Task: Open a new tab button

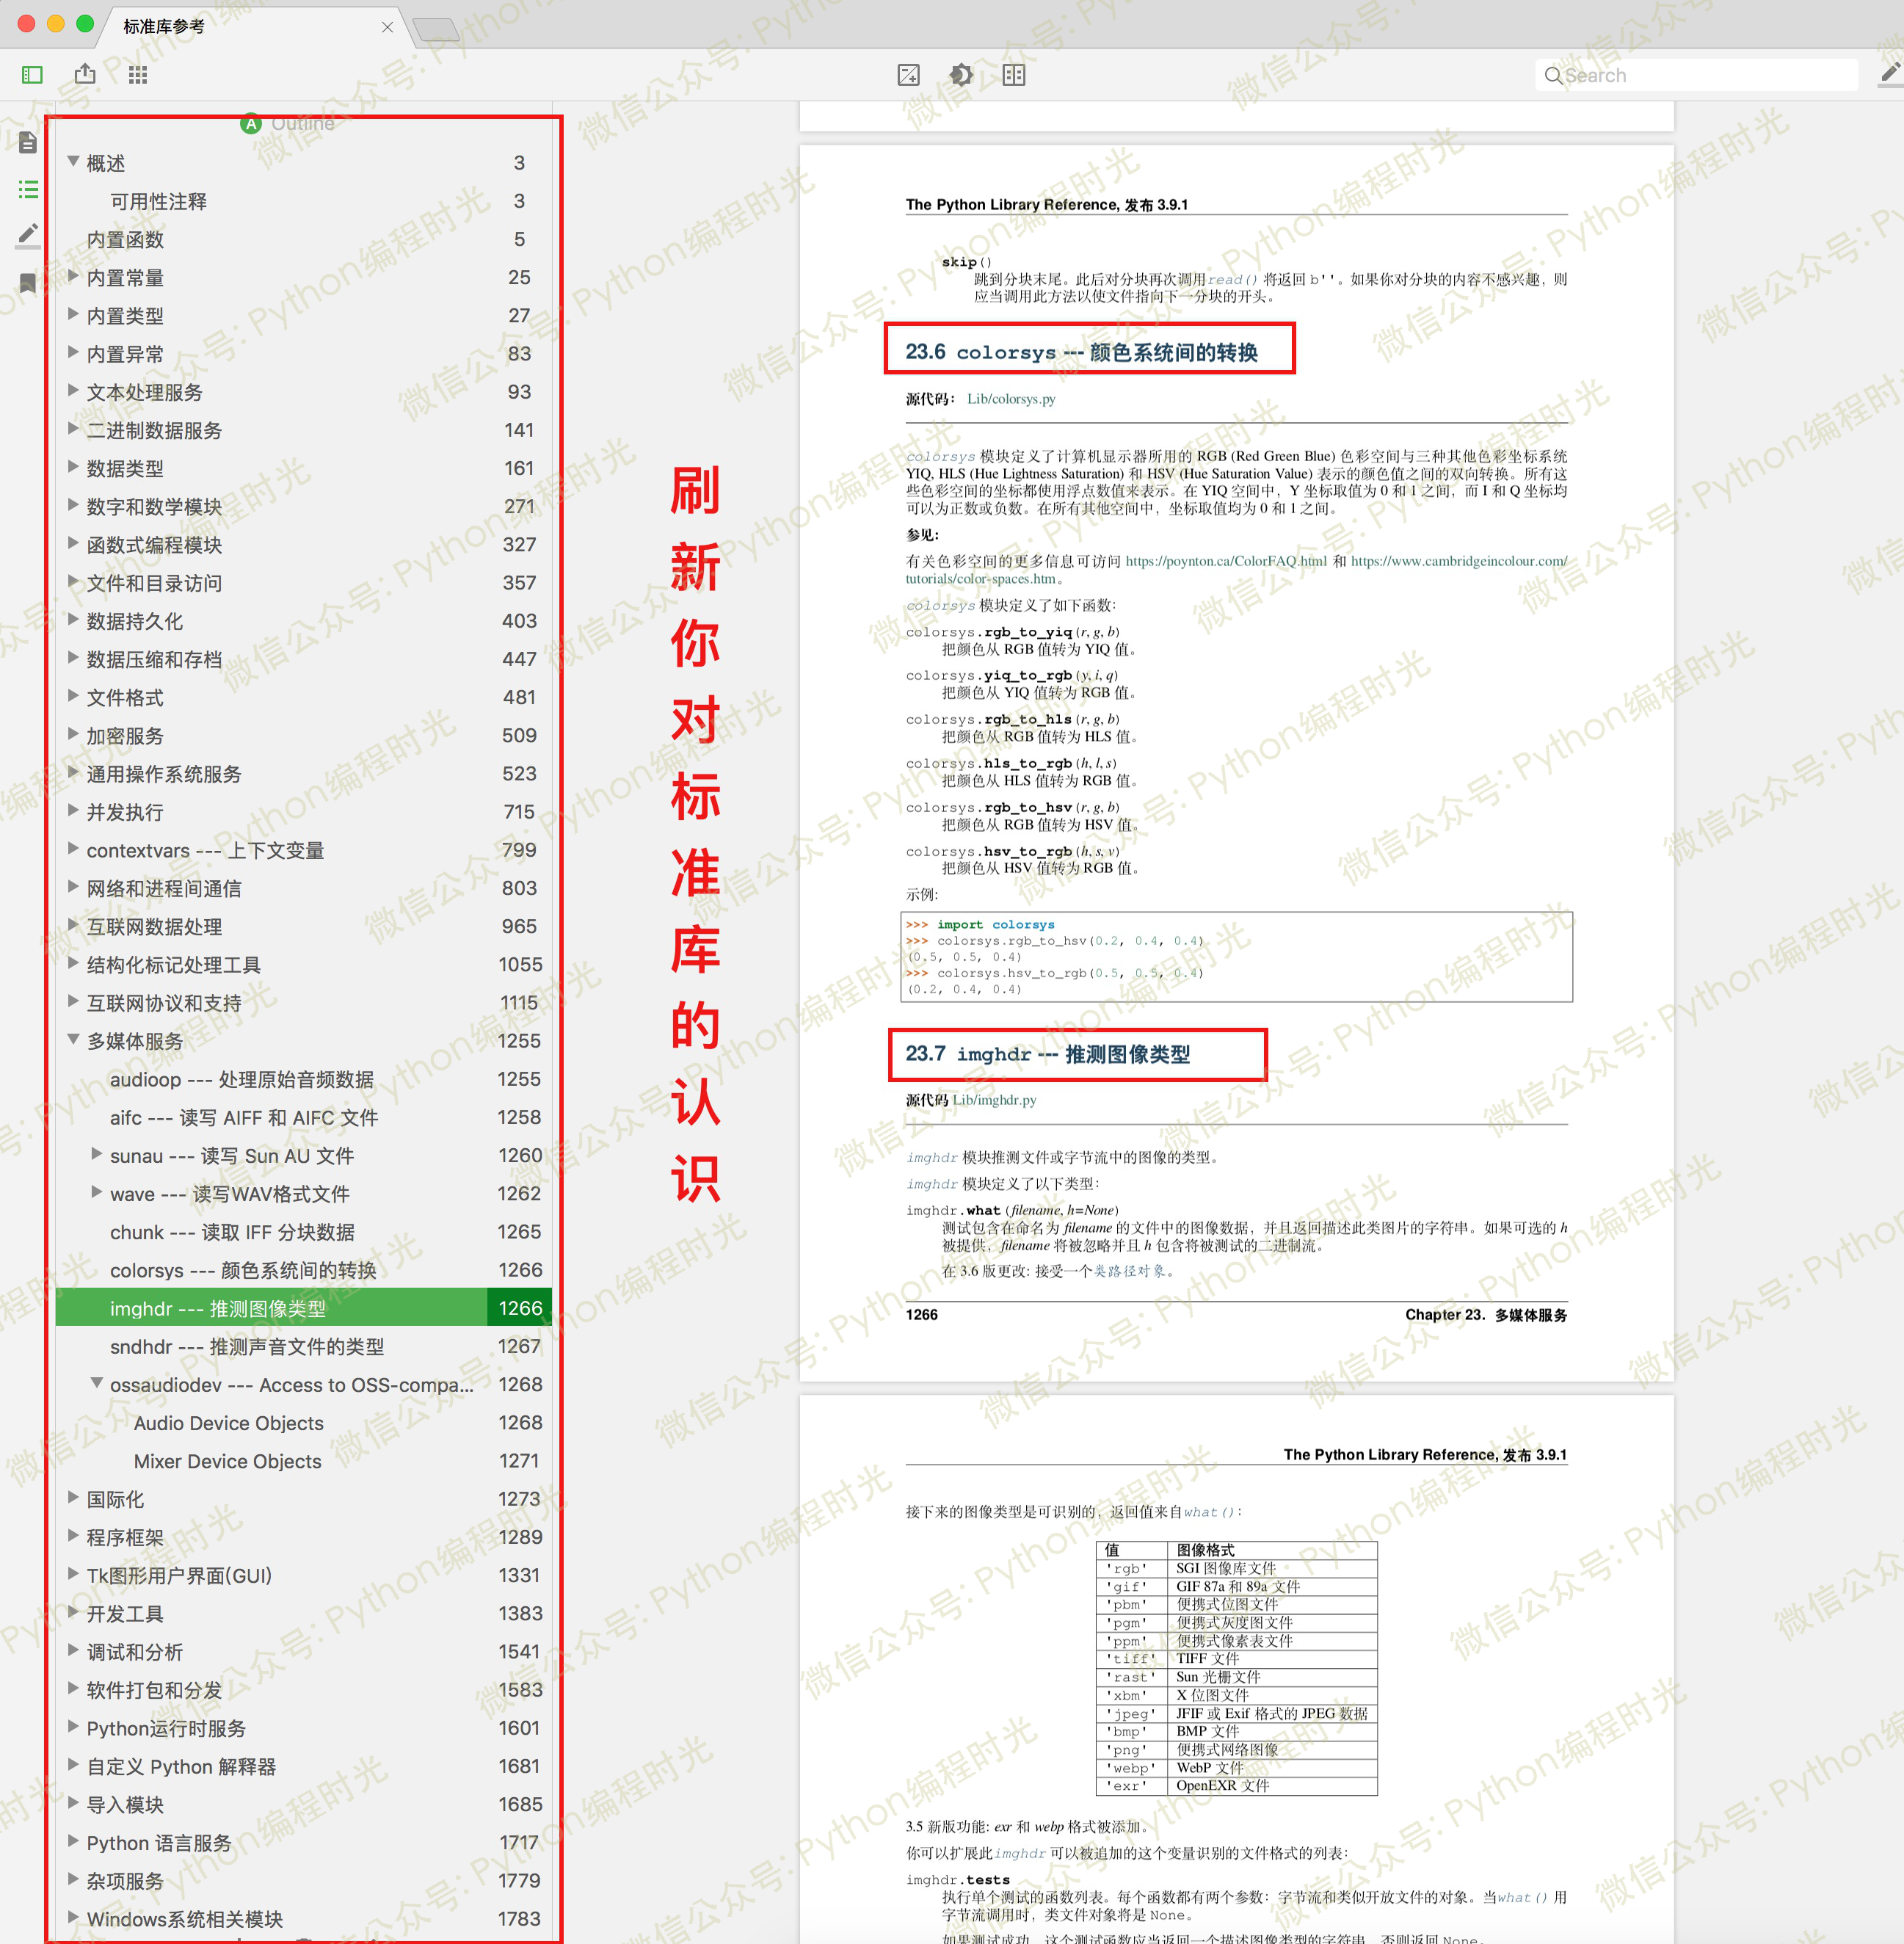Action: (436, 29)
